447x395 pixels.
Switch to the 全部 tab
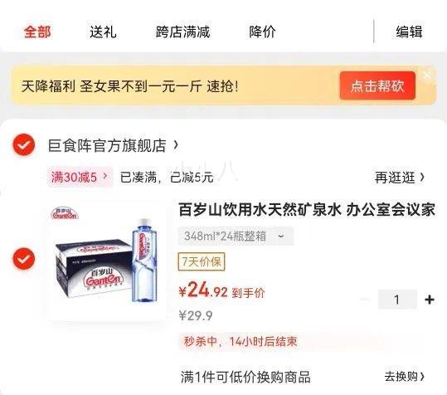37,32
